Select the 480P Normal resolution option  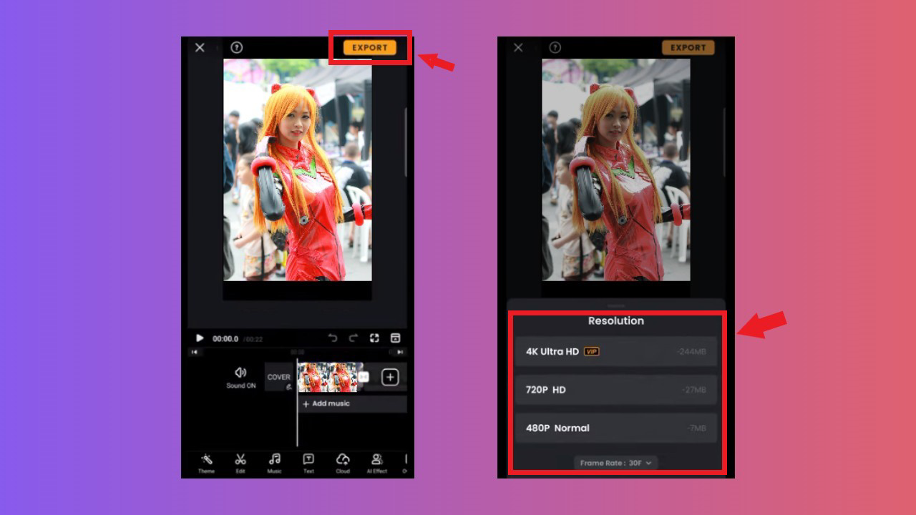(x=615, y=428)
